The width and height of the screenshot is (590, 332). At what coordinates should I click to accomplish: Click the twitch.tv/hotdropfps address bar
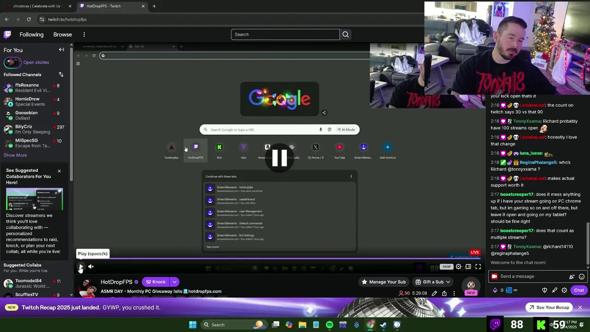[67, 19]
